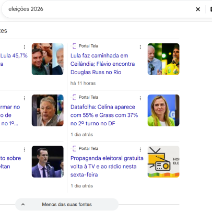Click thumbnail of Lula and Flávio with microphone
Image resolution: width=212 pixels, height=212 pixels.
click(163, 59)
